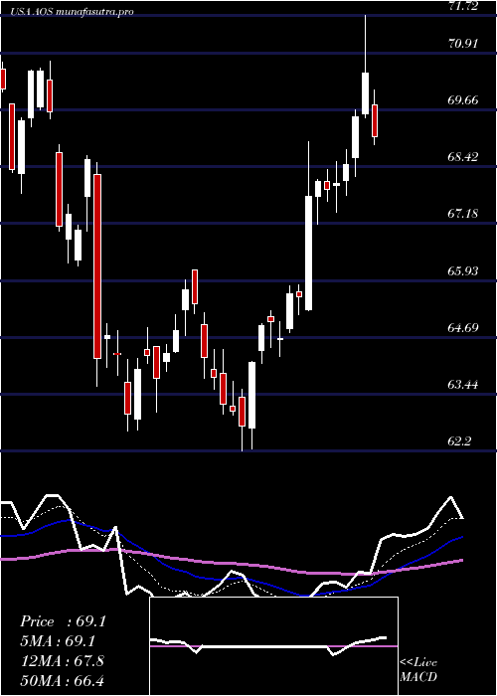This screenshot has height=696, width=497.
Task: Select the 69.66 price level label
Action: pyautogui.click(x=463, y=100)
